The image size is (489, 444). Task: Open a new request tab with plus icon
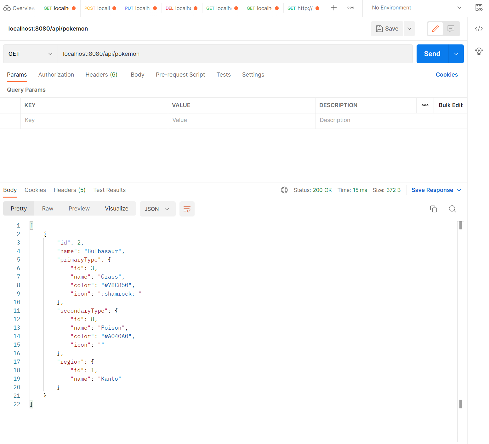click(334, 8)
